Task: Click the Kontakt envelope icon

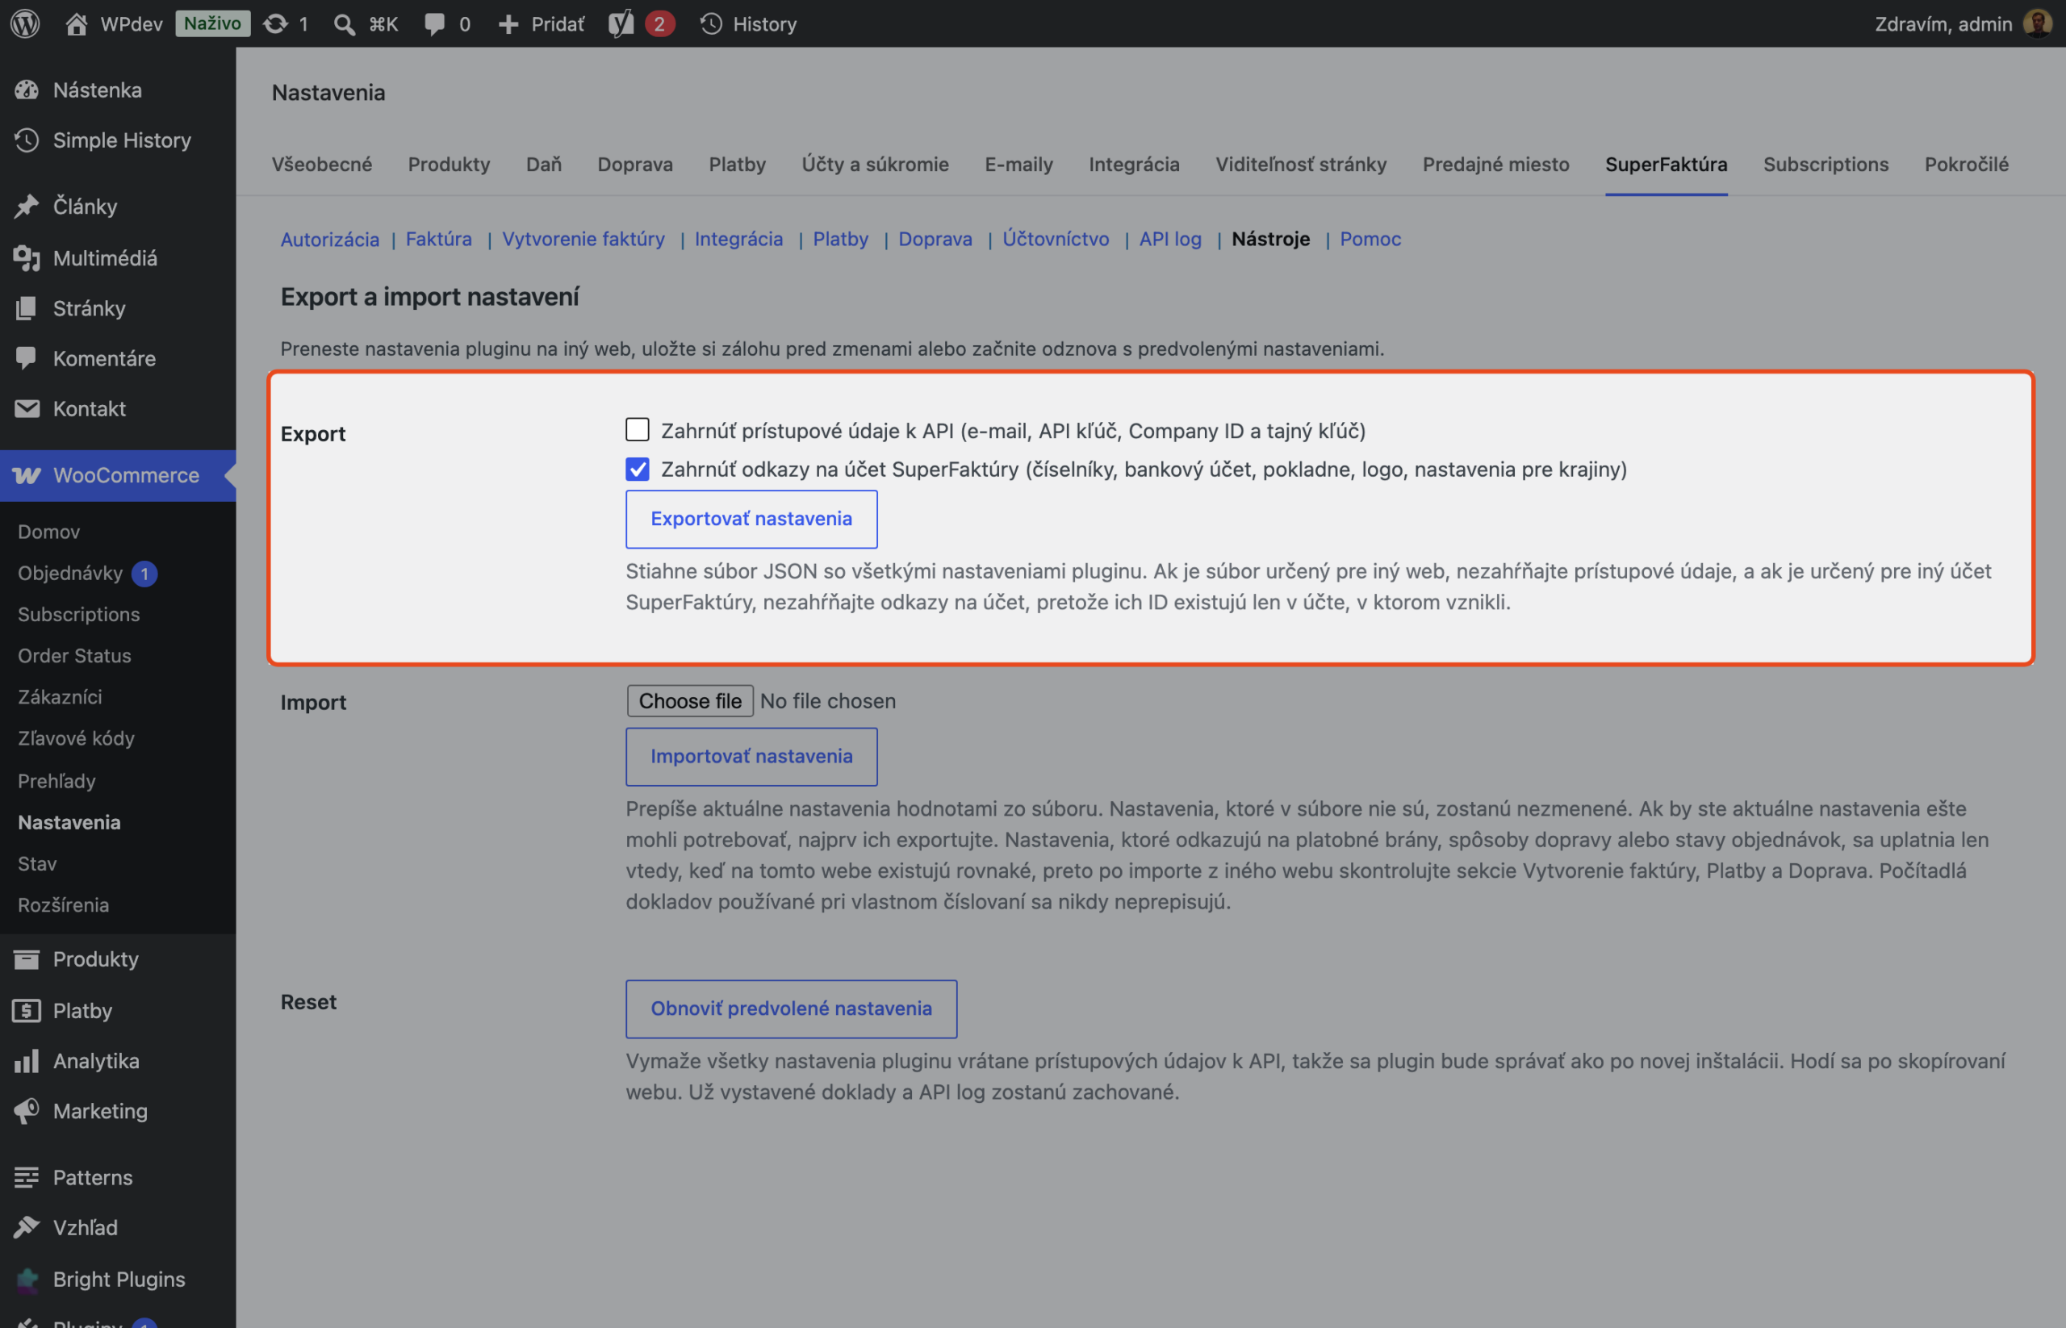Action: tap(27, 408)
